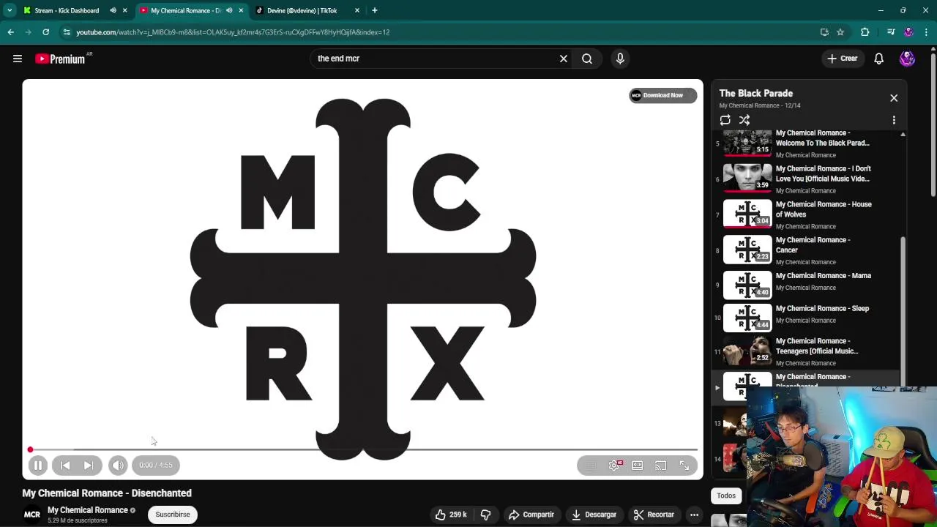Screen dimensions: 937x527
Task: Open the tab search dropdown arrow
Action: (10, 10)
